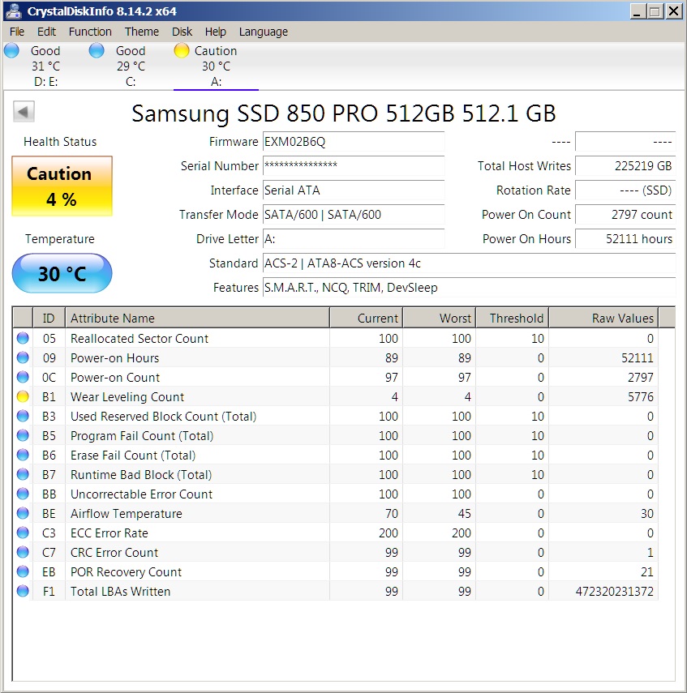
Task: Switch to the Good 31 °C D: E: disk tab
Action: pyautogui.click(x=46, y=66)
